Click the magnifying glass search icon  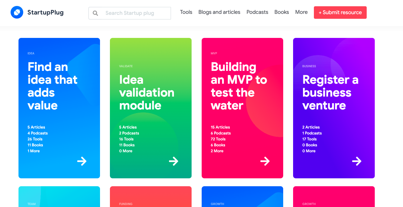(x=95, y=13)
